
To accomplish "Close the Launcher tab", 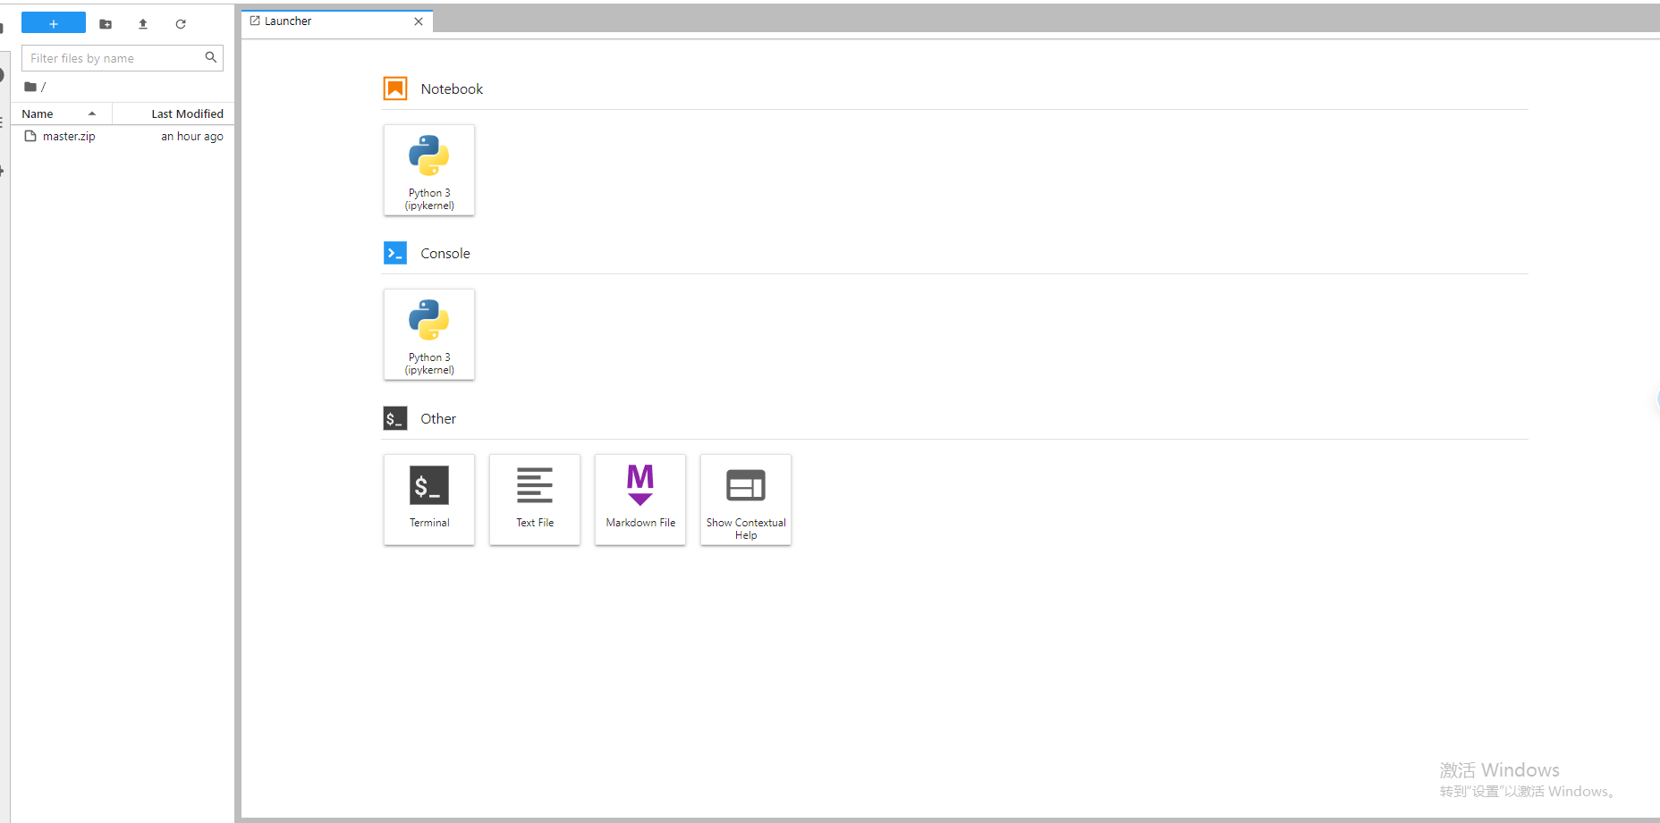I will point(419,21).
